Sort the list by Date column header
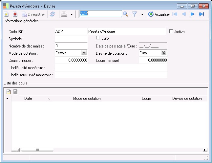The height and width of the screenshot is (163, 212). [x=28, y=99]
